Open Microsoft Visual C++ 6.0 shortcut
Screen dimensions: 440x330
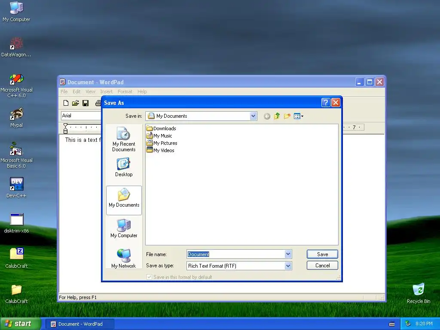coord(16,86)
